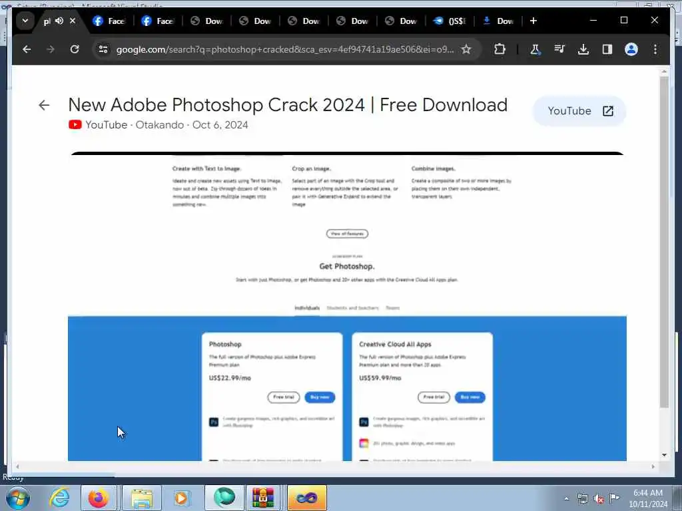682x511 pixels.
Task: Bookmark this page with the star icon
Action: 466,49
